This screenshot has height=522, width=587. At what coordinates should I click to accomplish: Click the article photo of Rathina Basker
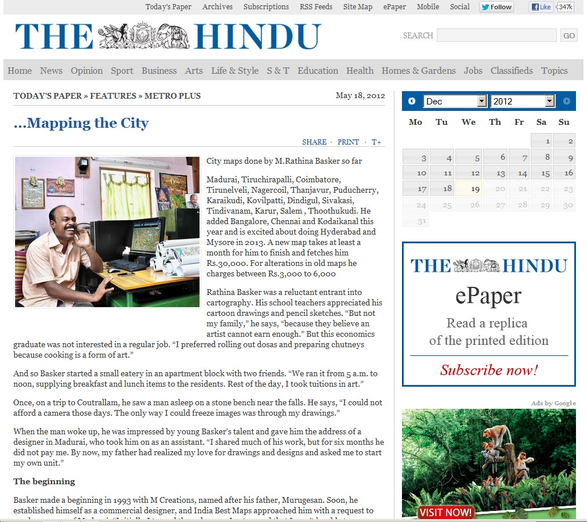point(107,232)
